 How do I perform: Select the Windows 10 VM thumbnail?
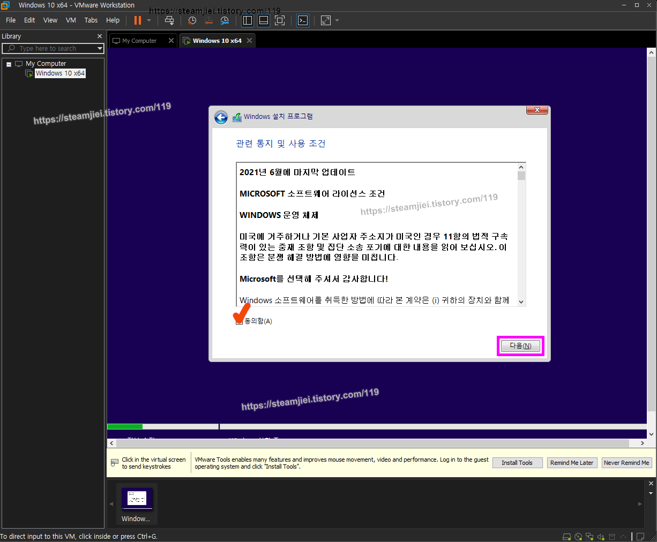[137, 505]
